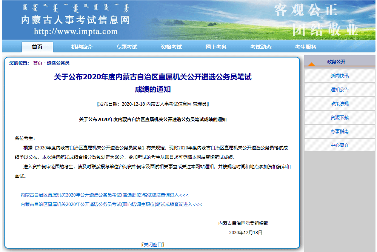Open 面向选调生职位 笔试成绩查询 link

coord(111,204)
